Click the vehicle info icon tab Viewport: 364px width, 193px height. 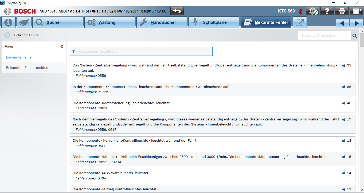pyautogui.click(x=8, y=23)
